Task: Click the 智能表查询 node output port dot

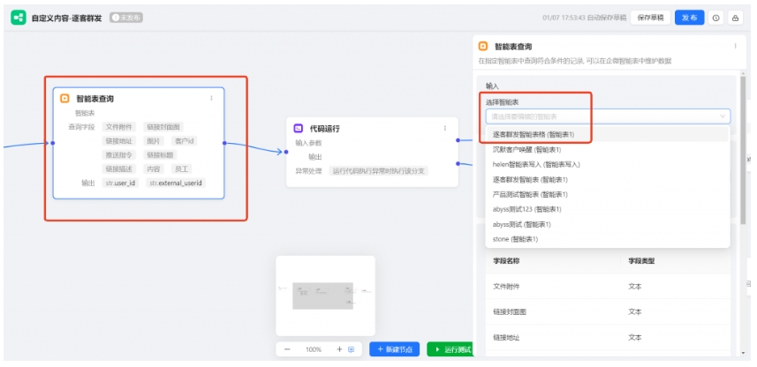Action: (224, 143)
